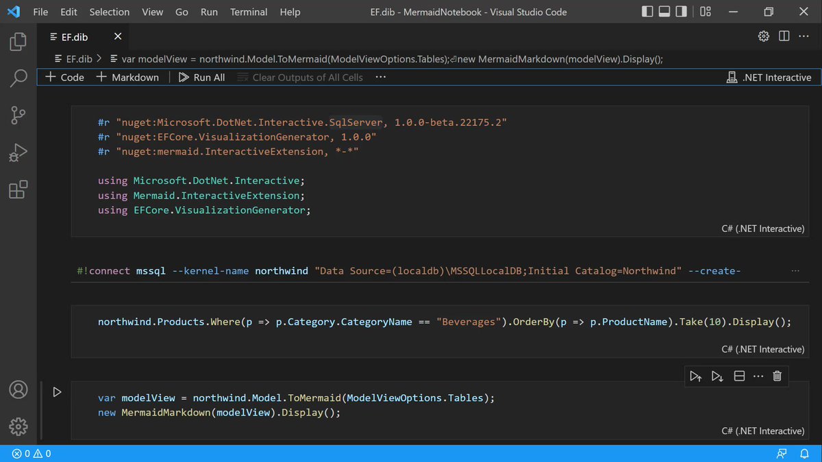
Task: Open the Explorer view in activity bar
Action: (18, 42)
